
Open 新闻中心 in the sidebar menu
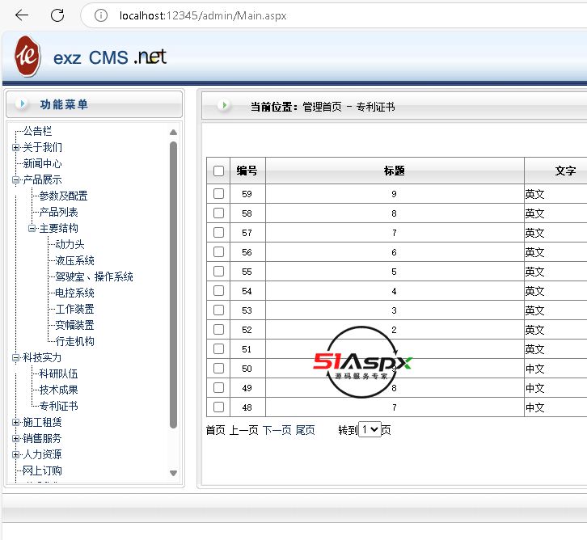(x=42, y=163)
